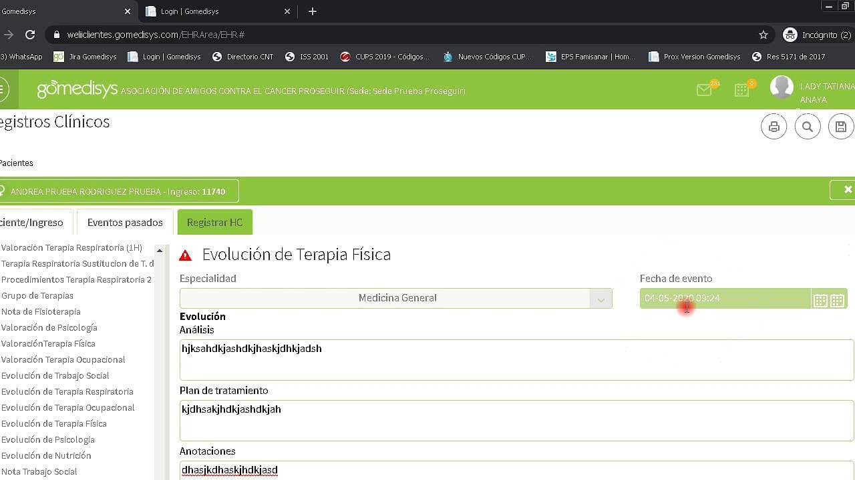Open Evolución de Psicología in sidebar
Viewport: 855px width, 480px height.
click(x=48, y=440)
